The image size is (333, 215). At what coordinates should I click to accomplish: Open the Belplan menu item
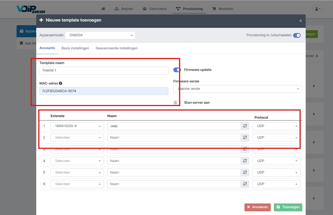tap(124, 9)
